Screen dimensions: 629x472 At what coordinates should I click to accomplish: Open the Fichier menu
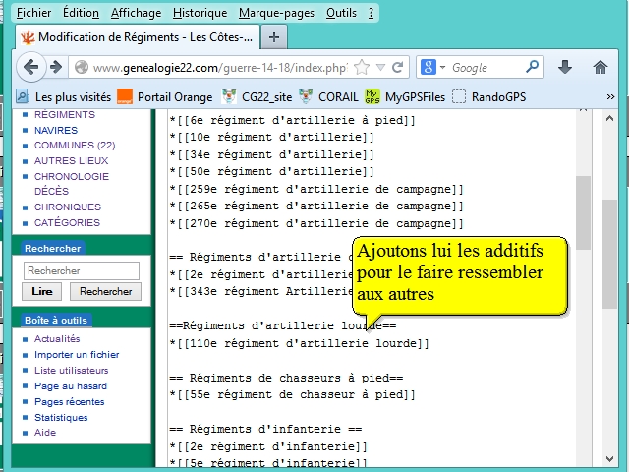(33, 13)
